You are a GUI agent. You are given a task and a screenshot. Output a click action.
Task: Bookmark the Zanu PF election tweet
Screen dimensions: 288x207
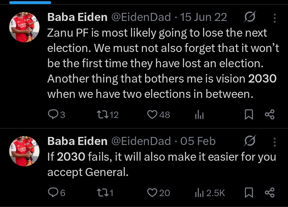tap(249, 115)
